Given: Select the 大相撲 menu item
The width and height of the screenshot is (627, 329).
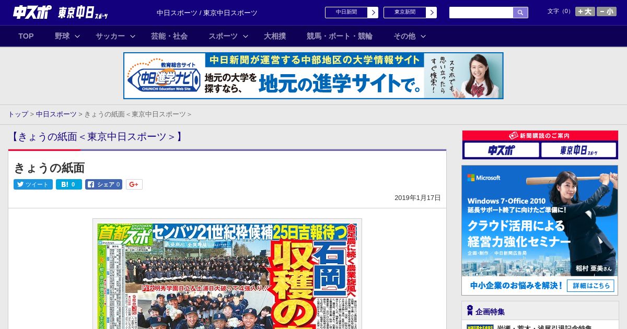Looking at the screenshot, I should [x=275, y=36].
